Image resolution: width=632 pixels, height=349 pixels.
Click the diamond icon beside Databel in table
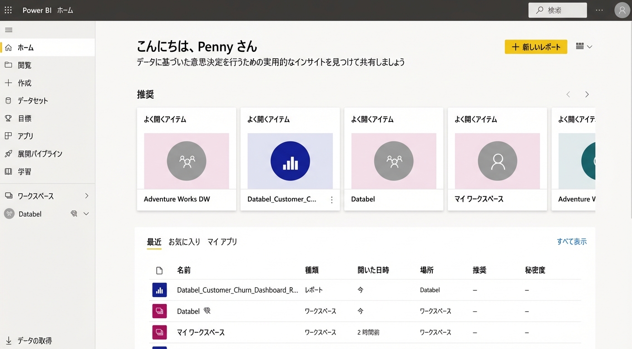pos(207,311)
